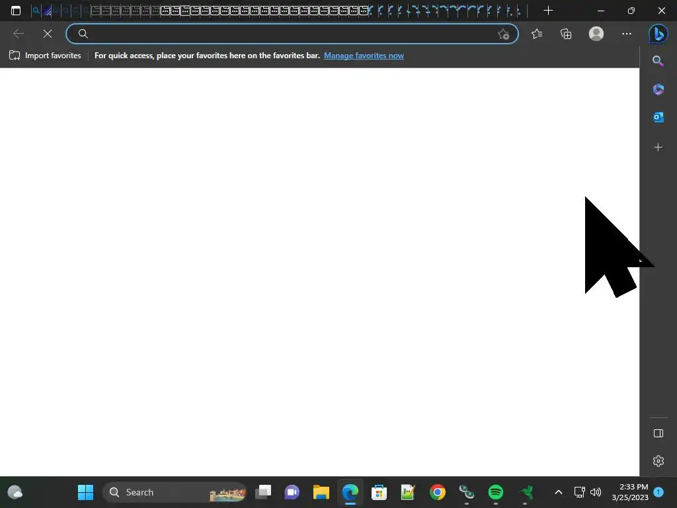Click inside the address bar
The height and width of the screenshot is (508, 677).
(x=292, y=34)
